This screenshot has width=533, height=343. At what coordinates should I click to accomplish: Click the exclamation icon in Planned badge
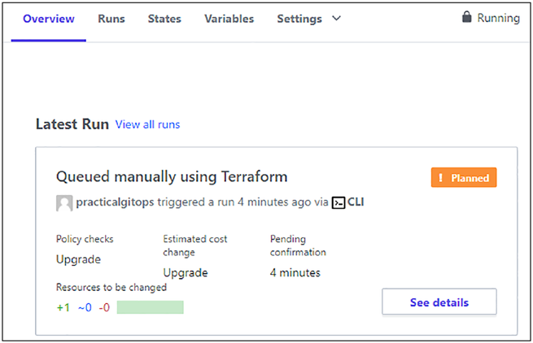click(440, 178)
